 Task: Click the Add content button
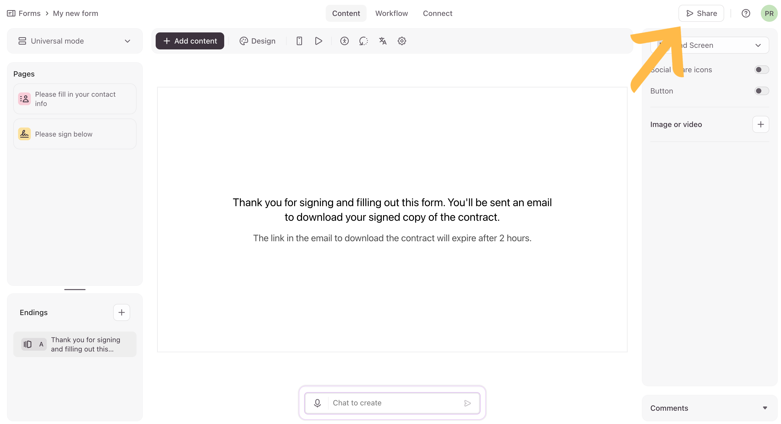(190, 41)
